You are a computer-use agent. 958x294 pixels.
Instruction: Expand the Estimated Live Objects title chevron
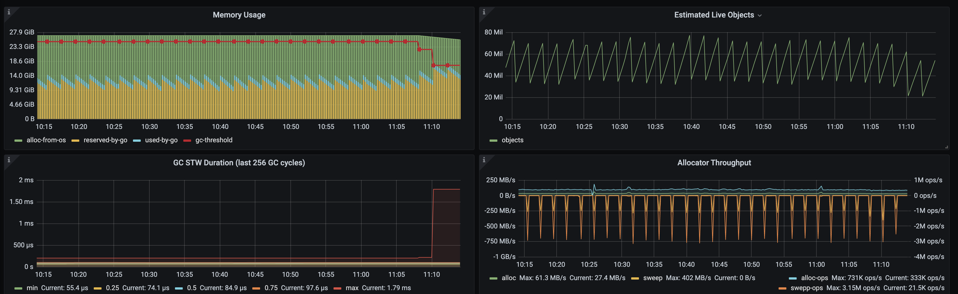click(759, 15)
